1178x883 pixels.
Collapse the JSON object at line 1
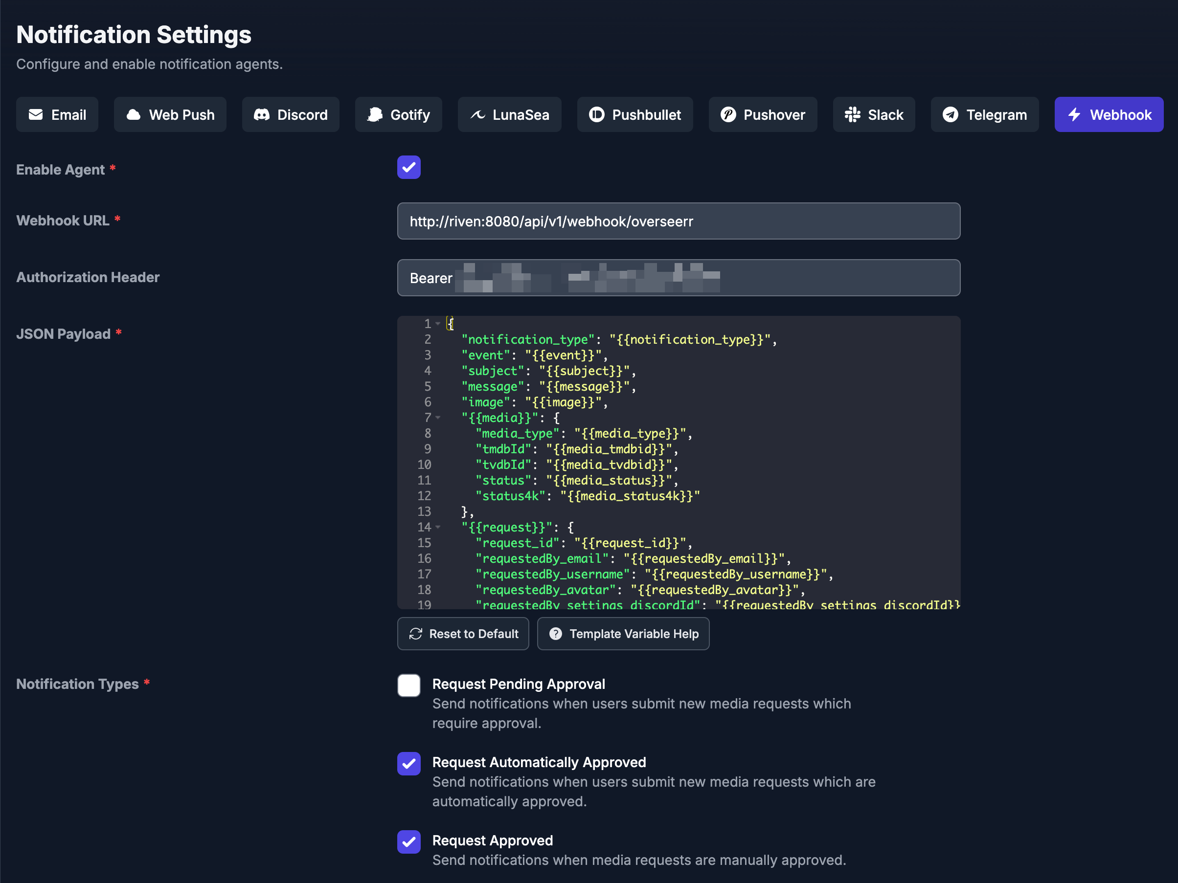coord(438,324)
